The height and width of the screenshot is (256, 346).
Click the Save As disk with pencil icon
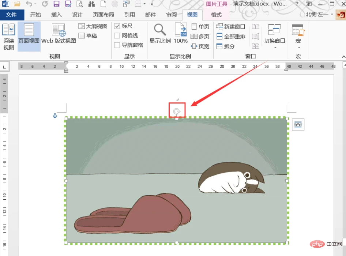coord(68,4)
